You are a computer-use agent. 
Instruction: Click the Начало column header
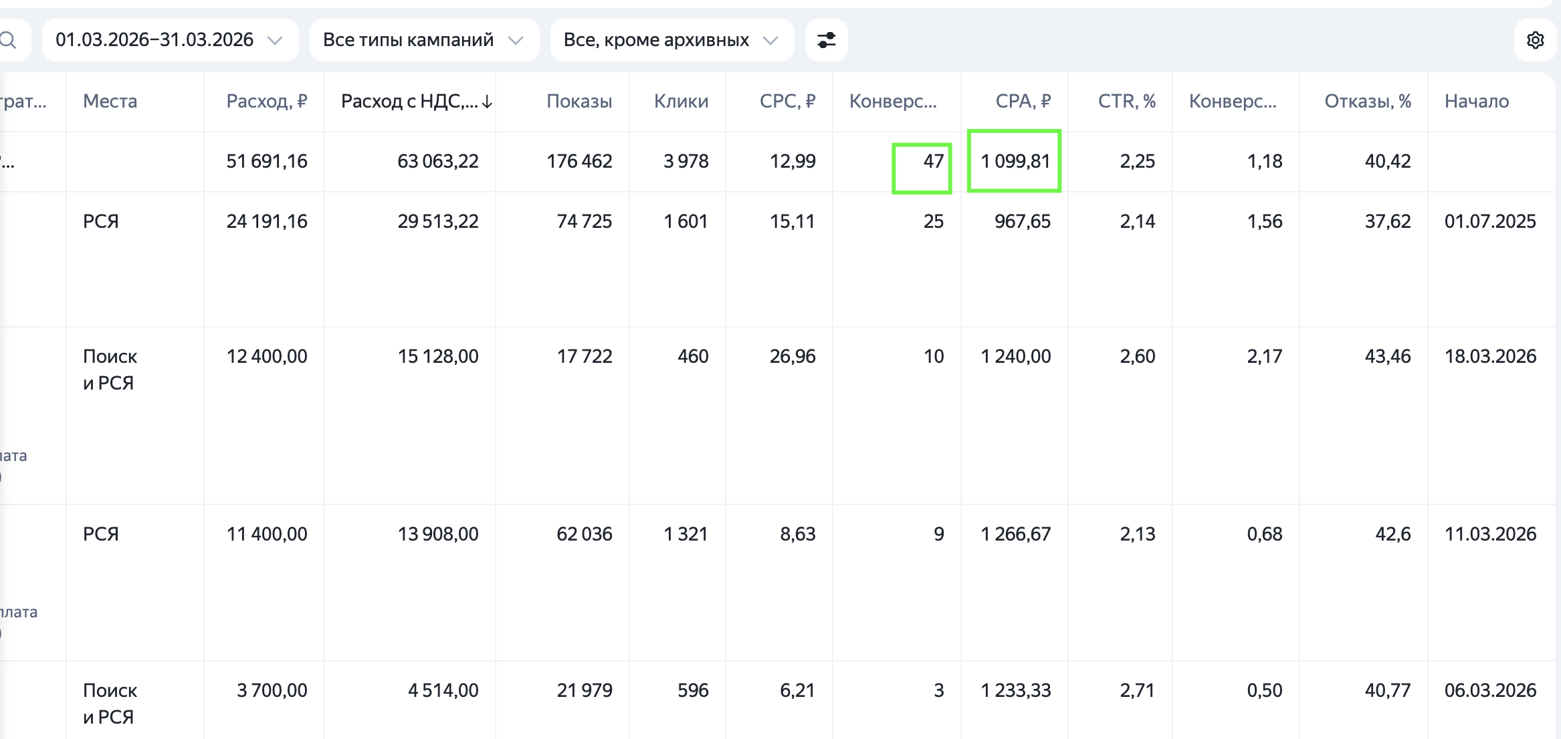(1476, 101)
